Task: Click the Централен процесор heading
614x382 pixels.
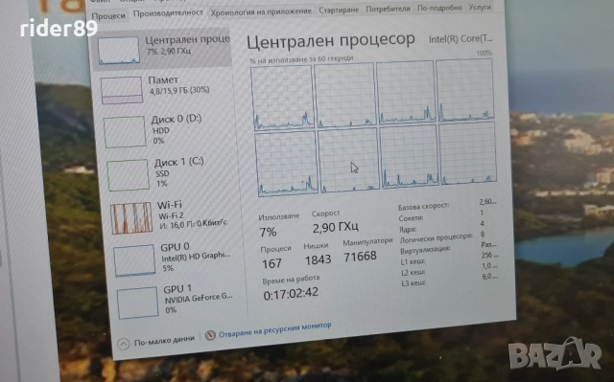Action: coord(331,41)
